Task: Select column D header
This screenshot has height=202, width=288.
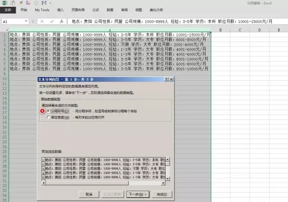Action: (259, 30)
